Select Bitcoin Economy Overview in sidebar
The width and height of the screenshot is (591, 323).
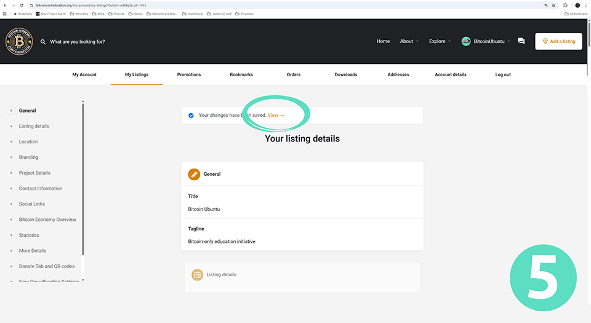click(x=47, y=220)
